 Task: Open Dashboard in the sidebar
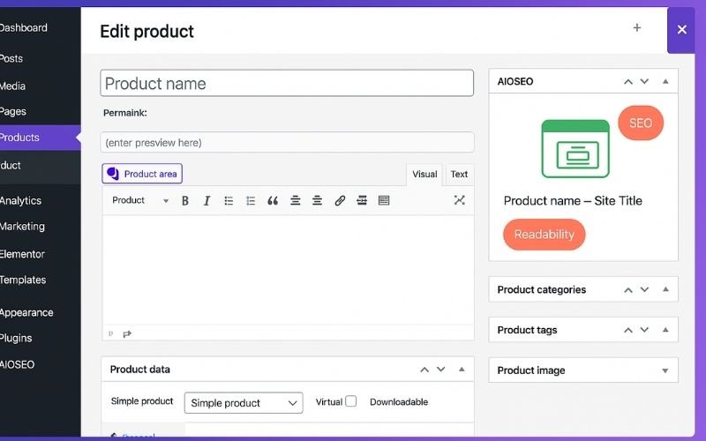[x=24, y=28]
